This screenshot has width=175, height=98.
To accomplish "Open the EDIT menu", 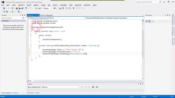I will (x=8, y=5).
